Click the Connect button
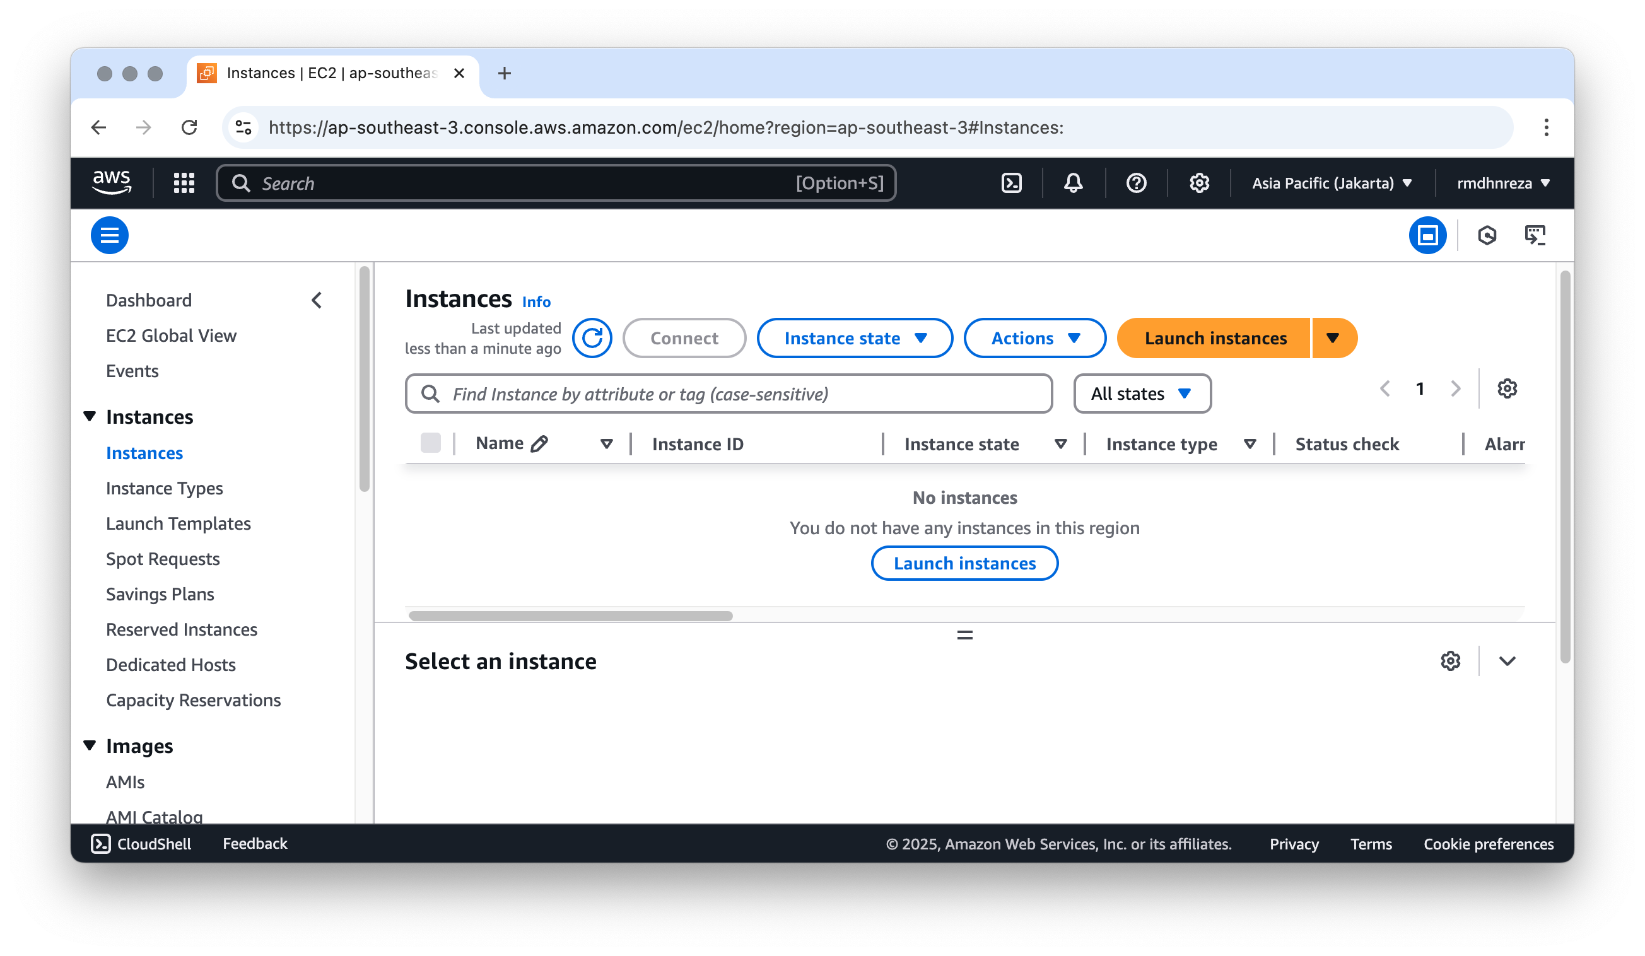The height and width of the screenshot is (956, 1645). pyautogui.click(x=684, y=338)
